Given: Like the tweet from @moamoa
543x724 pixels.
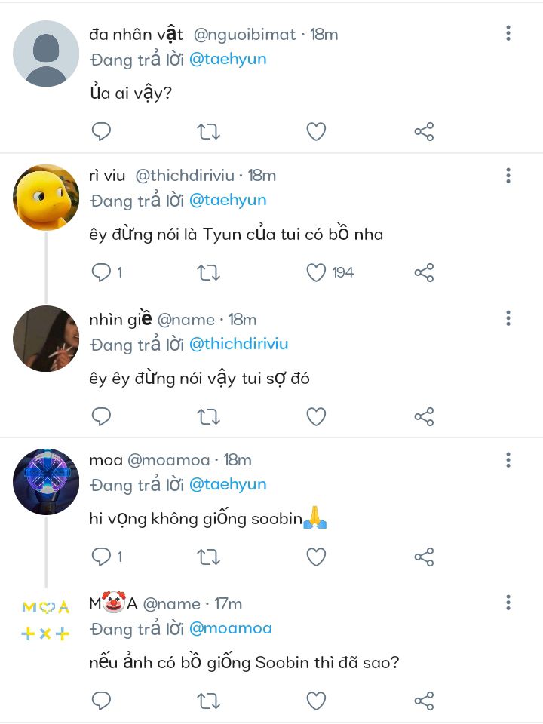Looking at the screenshot, I should [x=316, y=557].
